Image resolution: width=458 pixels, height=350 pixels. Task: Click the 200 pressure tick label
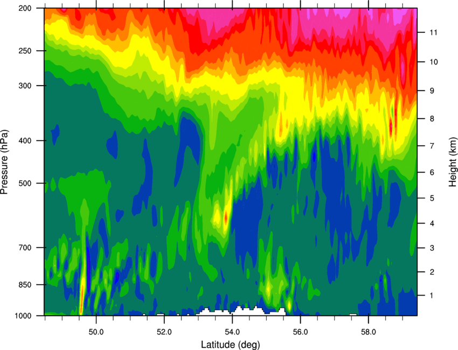(x=25, y=8)
